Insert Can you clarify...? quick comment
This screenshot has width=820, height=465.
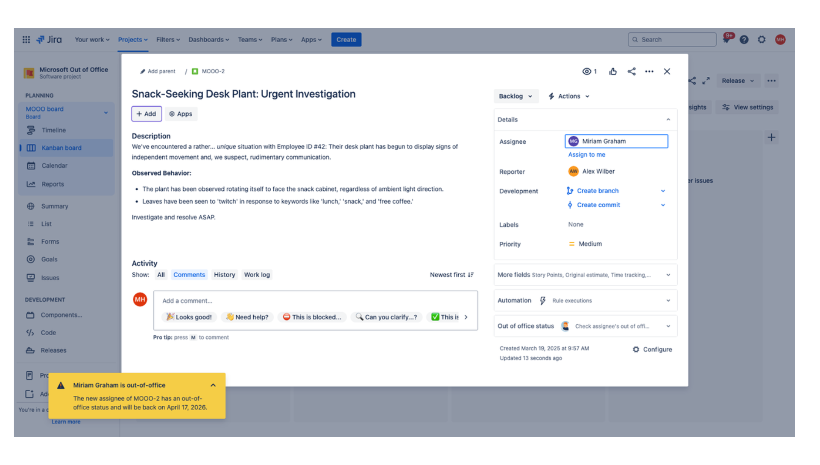click(x=387, y=317)
